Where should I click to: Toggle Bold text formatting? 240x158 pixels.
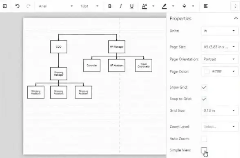[x=110, y=6]
